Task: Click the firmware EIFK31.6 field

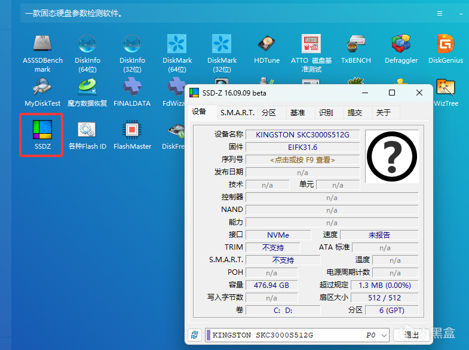Action: point(302,148)
